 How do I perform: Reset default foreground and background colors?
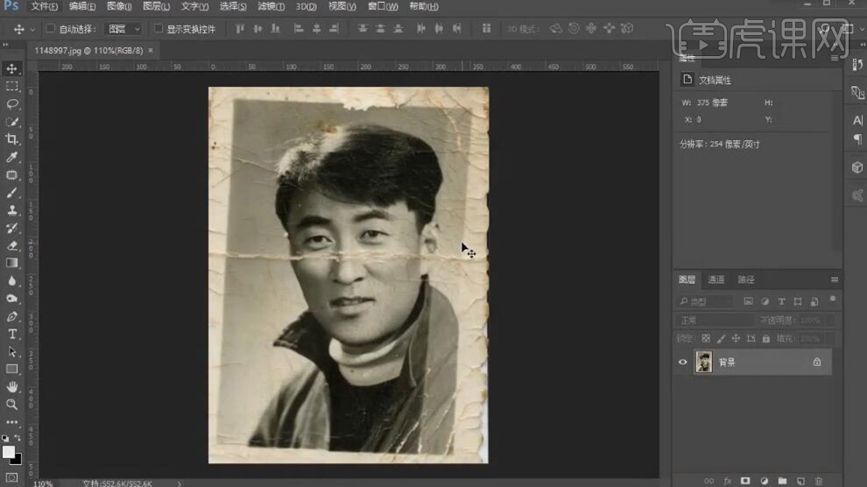pos(5,438)
